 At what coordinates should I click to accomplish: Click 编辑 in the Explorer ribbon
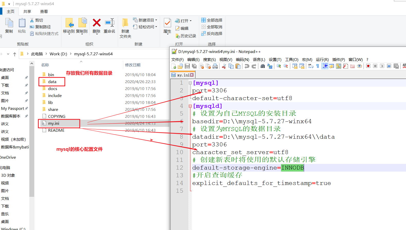182,28
